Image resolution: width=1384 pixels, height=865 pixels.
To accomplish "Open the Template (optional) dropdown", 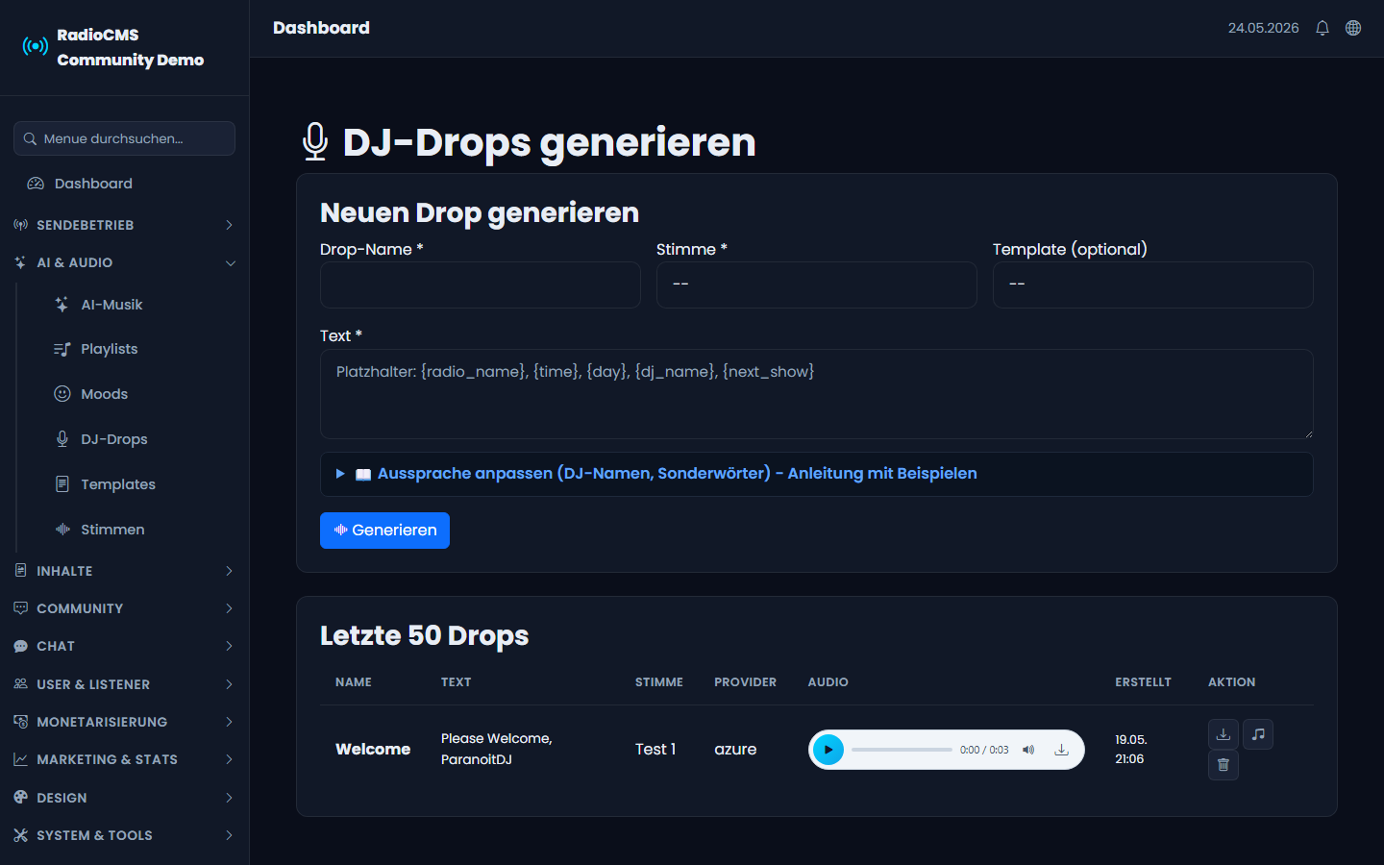I will coord(1153,284).
